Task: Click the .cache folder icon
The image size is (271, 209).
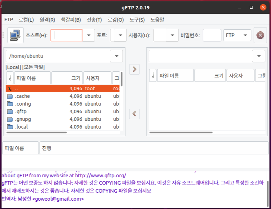Action: tap(10, 96)
